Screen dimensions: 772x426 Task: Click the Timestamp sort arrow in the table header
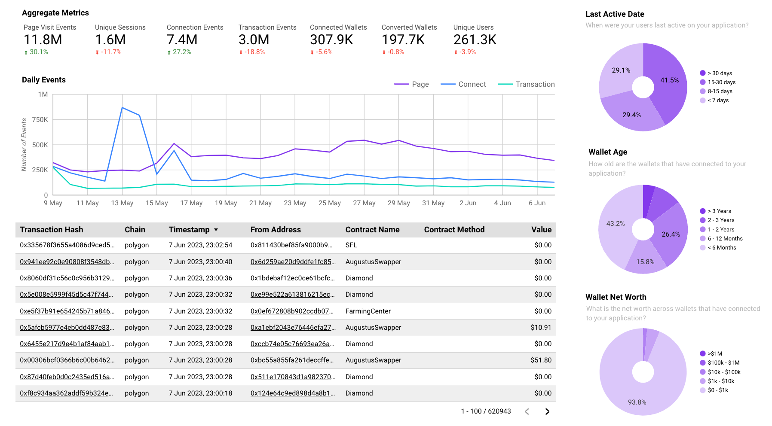(217, 229)
